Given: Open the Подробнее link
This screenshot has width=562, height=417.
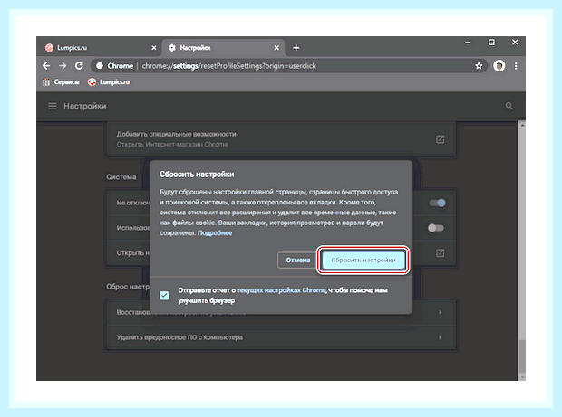Looking at the screenshot, I should point(215,232).
